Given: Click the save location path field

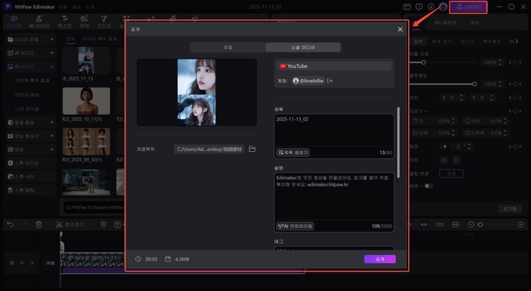Looking at the screenshot, I should (209, 149).
